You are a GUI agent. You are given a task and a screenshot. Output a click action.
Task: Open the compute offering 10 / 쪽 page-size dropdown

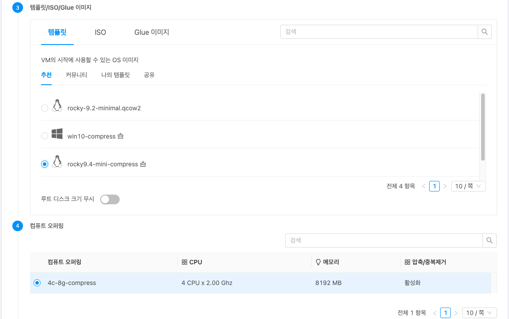479,313
